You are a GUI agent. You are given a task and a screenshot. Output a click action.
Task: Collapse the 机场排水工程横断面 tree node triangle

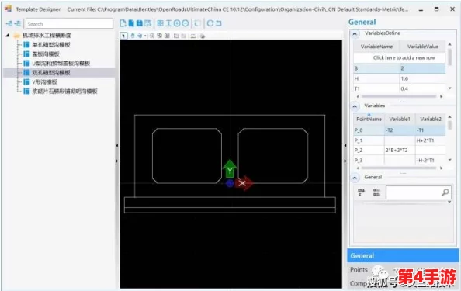pos(8,35)
